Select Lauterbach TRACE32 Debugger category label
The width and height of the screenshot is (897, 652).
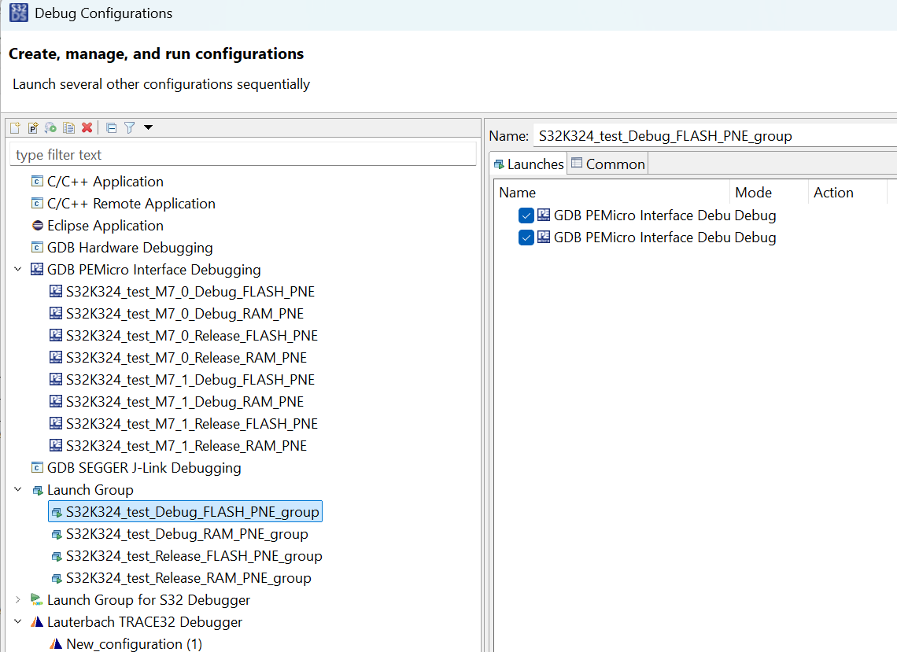[145, 621]
